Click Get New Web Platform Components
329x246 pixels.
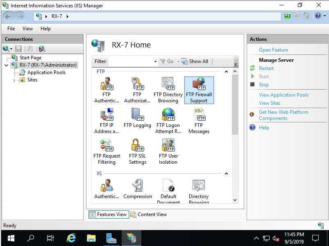point(284,115)
